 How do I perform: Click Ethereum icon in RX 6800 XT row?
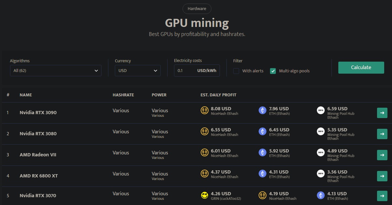click(262, 174)
